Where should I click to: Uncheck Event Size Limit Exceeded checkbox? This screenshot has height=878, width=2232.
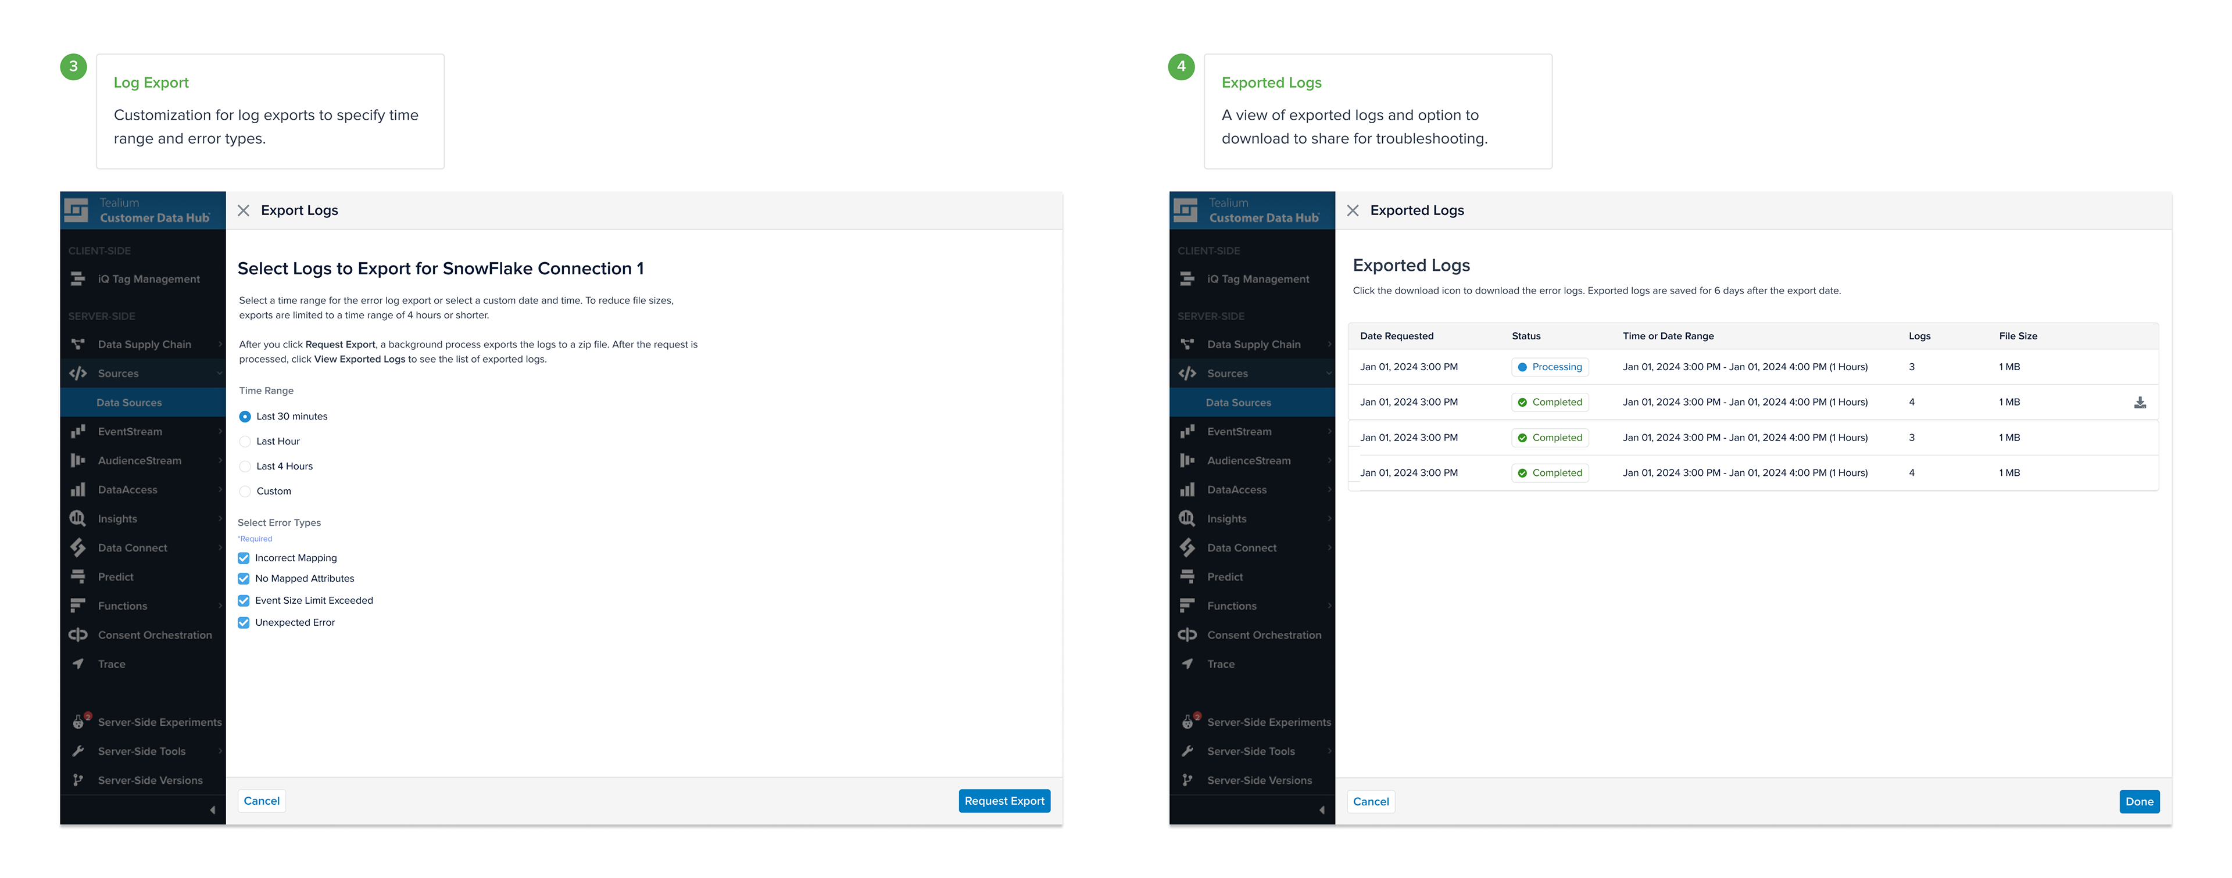[x=244, y=600]
